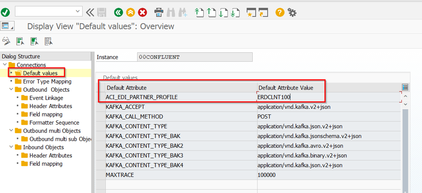Select the Connections folder label

[x=31, y=65]
